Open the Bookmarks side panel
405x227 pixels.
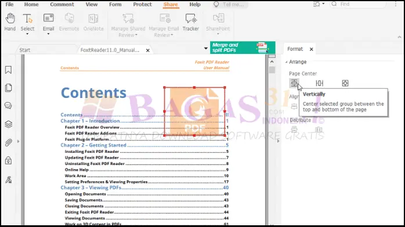tap(8, 70)
